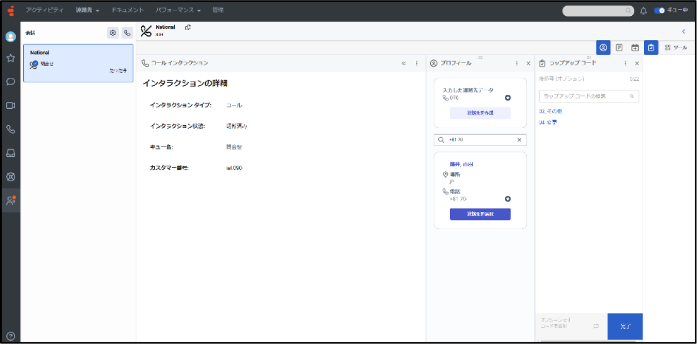Select the 02_その他 wrap-up code
This screenshot has height=344, width=697.
pyautogui.click(x=551, y=111)
